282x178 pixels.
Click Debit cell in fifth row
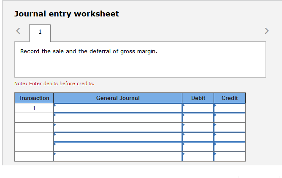[198, 147]
